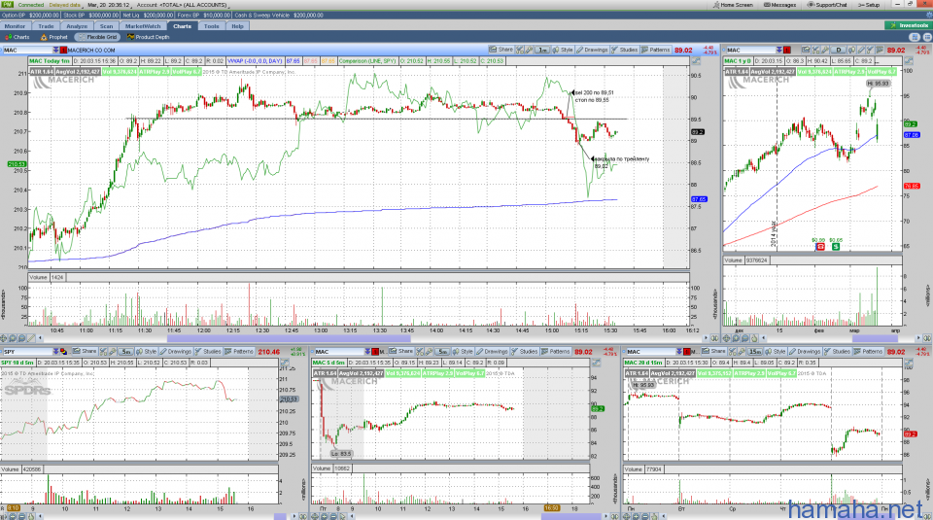This screenshot has width=933, height=520.
Task: Click the list view icon at top right
Action: 926,37
